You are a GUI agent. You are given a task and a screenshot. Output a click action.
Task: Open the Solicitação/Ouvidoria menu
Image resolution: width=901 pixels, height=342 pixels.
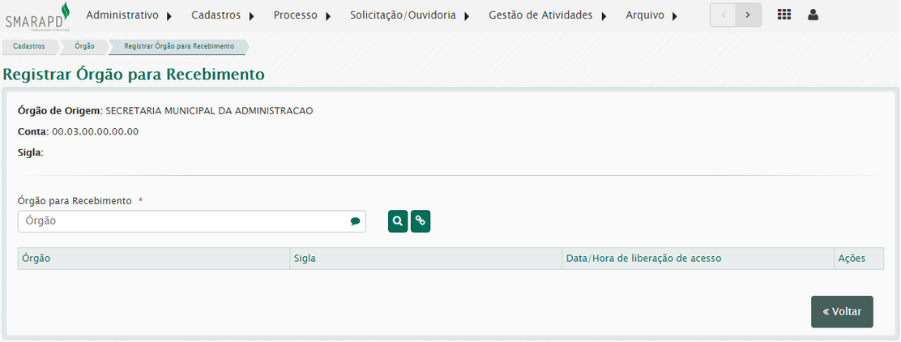pyautogui.click(x=409, y=15)
